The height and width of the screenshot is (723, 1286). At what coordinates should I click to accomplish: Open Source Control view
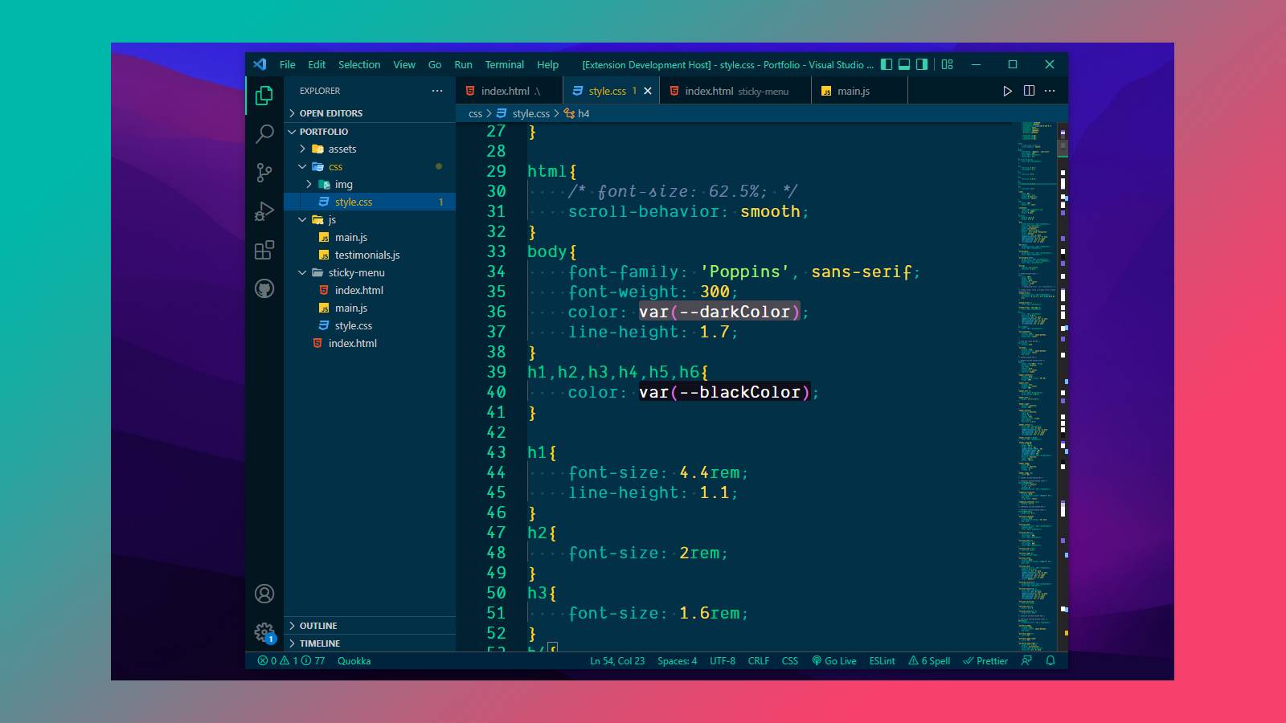point(264,172)
